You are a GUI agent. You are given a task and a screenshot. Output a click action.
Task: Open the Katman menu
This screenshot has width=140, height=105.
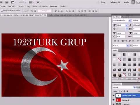[x=21, y=6]
